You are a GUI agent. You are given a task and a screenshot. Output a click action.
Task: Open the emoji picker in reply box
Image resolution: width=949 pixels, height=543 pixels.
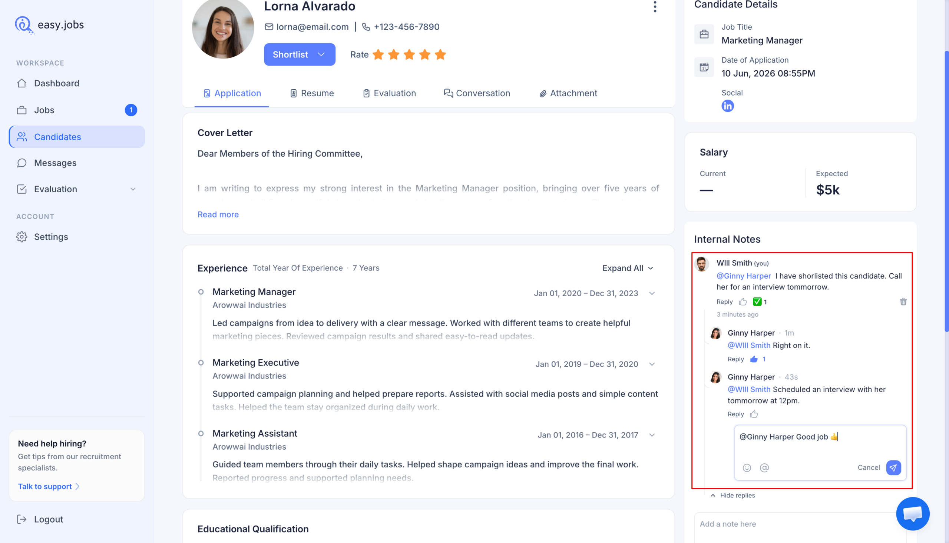point(747,468)
